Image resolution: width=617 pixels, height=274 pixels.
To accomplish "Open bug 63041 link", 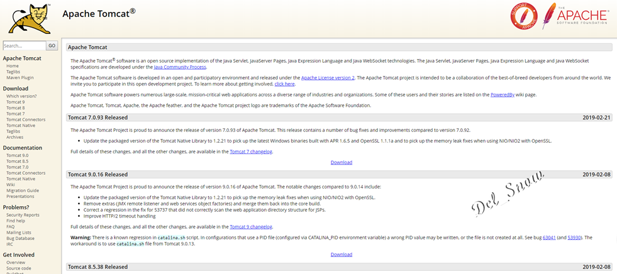I will 549,238.
